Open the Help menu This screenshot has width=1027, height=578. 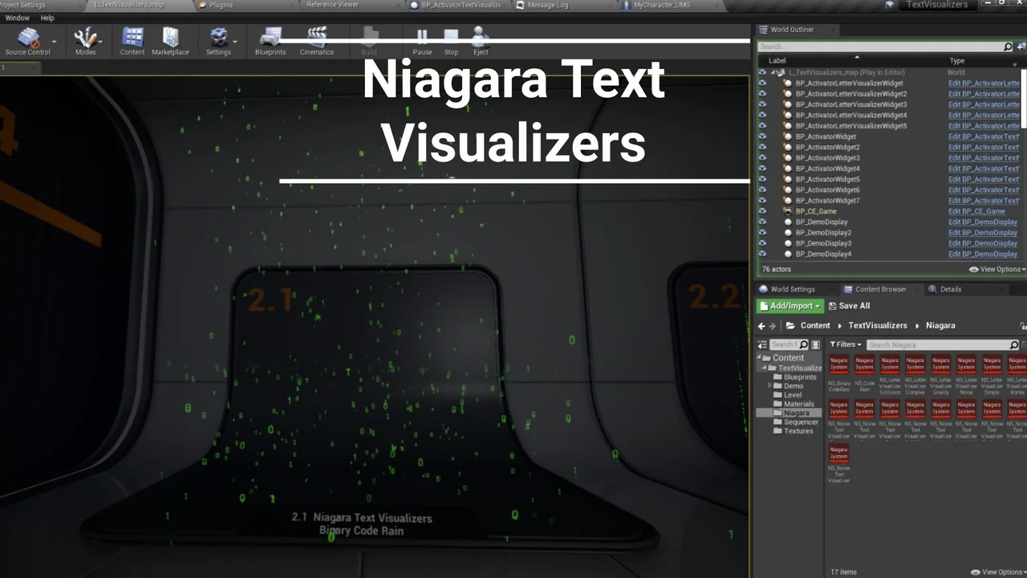(x=47, y=18)
